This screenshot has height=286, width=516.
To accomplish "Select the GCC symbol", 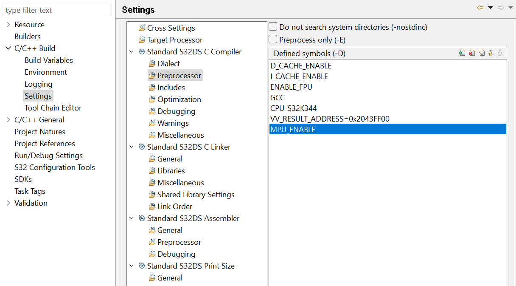I will point(387,98).
